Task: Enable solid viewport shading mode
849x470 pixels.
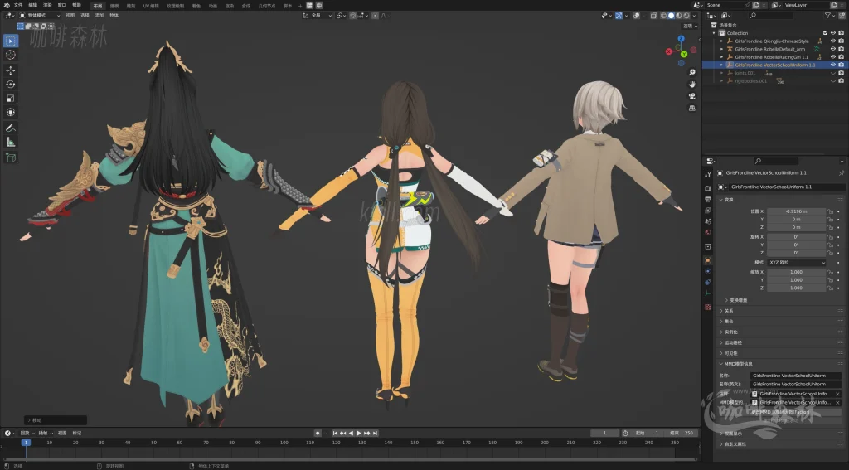Action: pyautogui.click(x=671, y=16)
